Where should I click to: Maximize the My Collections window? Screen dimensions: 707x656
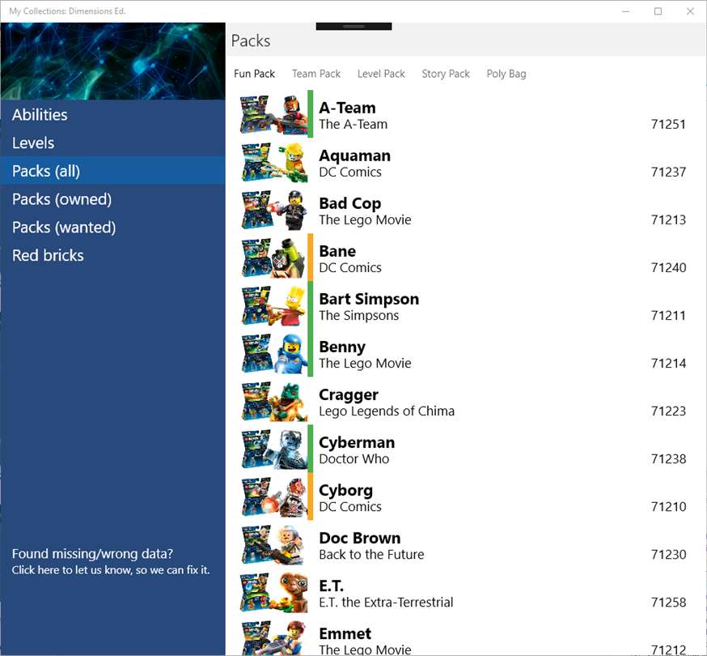coord(658,11)
